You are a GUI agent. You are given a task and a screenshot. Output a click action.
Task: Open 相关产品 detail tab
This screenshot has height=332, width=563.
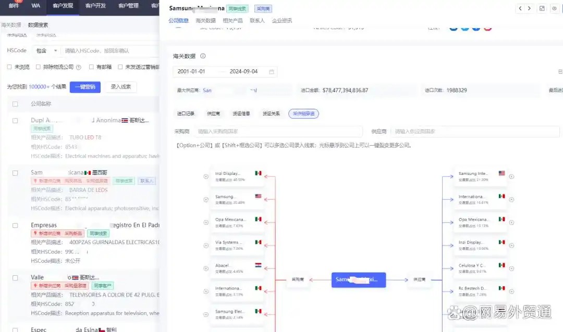232,20
